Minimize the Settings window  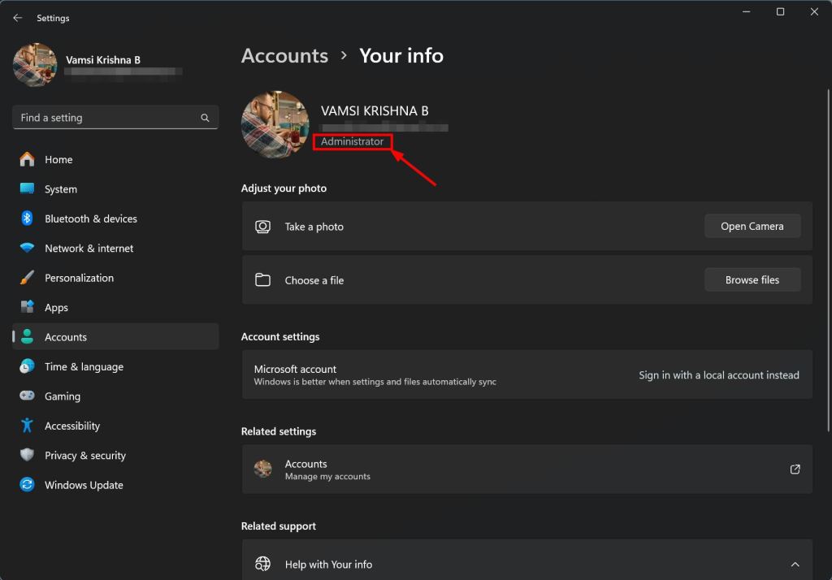(x=746, y=11)
